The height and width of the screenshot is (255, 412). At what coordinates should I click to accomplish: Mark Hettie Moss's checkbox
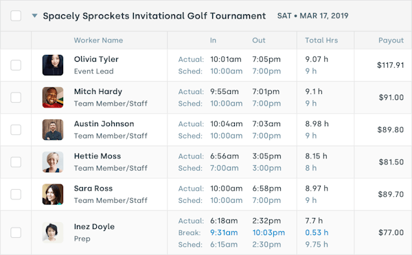[16, 162]
